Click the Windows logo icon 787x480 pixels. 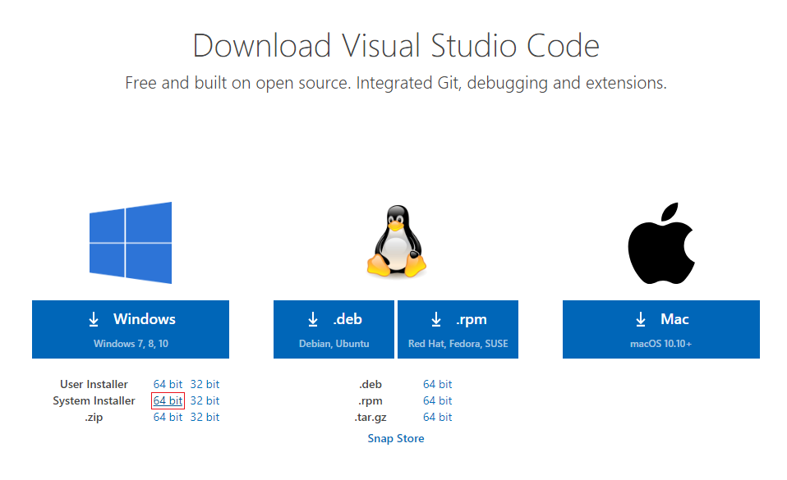pyautogui.click(x=131, y=243)
